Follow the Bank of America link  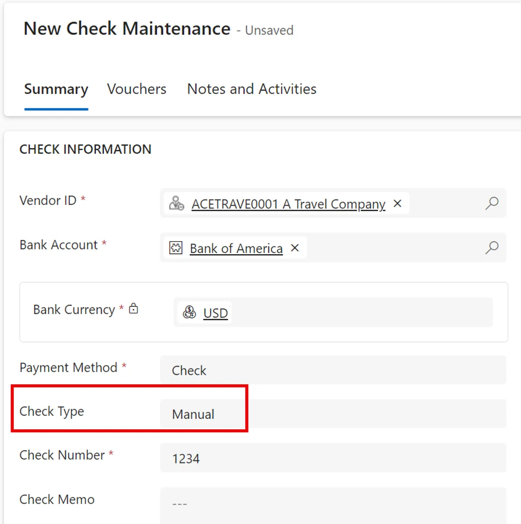click(236, 248)
